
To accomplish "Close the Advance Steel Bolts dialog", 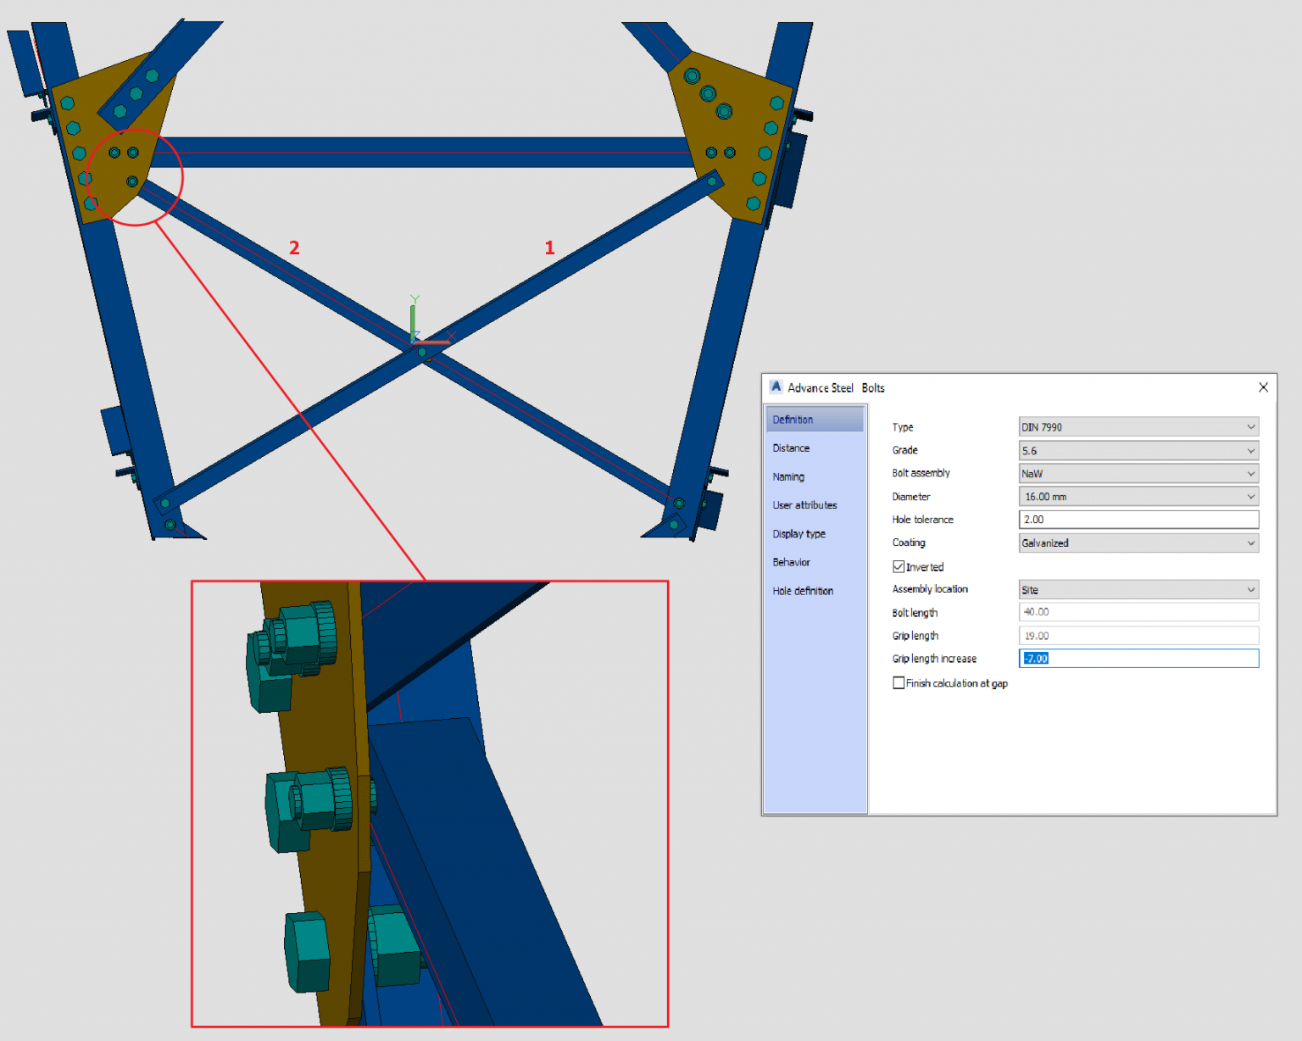I will point(1263,387).
